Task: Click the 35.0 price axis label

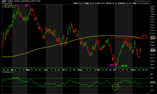Action: 152,12
